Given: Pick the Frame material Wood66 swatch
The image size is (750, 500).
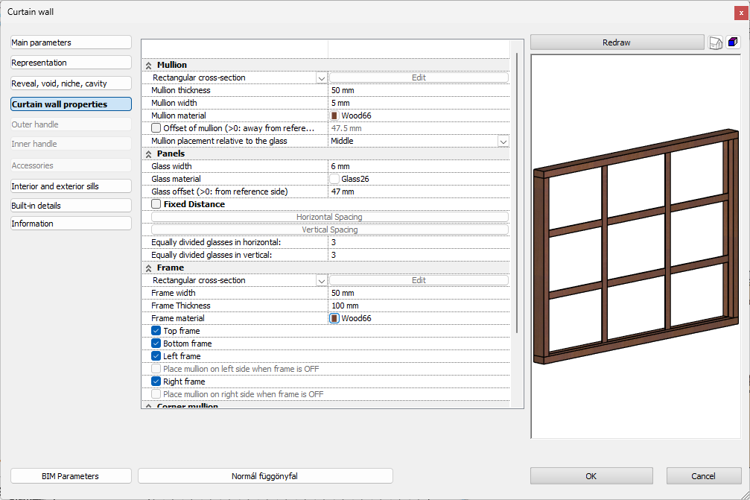Looking at the screenshot, I should (334, 318).
